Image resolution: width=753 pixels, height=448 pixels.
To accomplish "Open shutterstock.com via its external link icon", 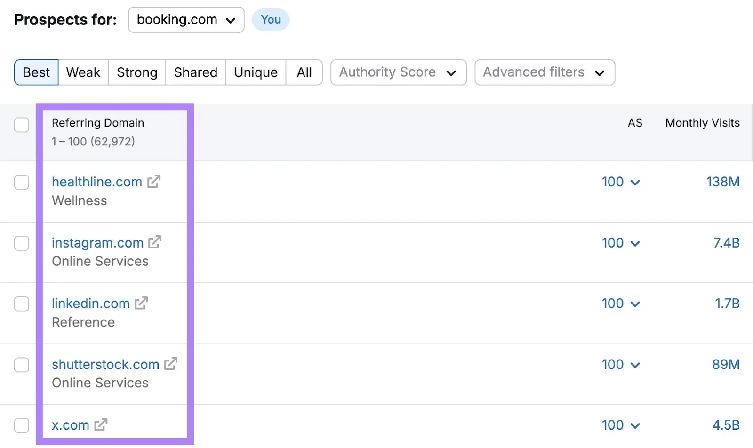I will click(x=170, y=364).
